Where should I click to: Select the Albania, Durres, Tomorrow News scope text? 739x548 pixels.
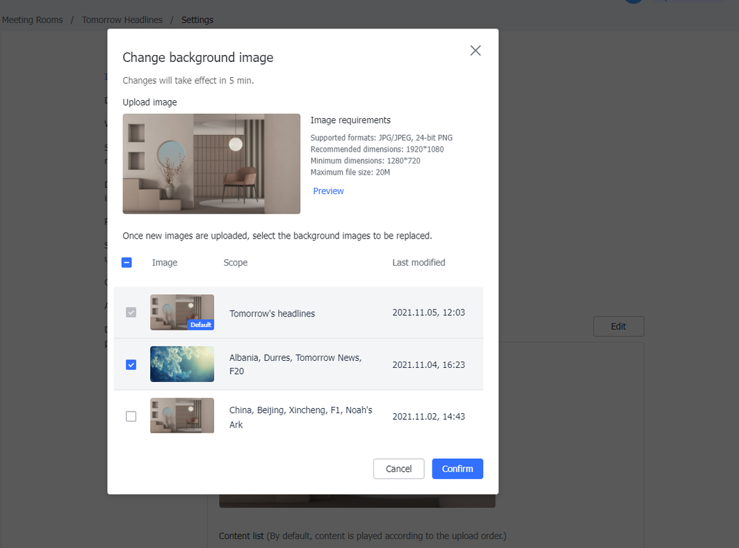tap(295, 364)
